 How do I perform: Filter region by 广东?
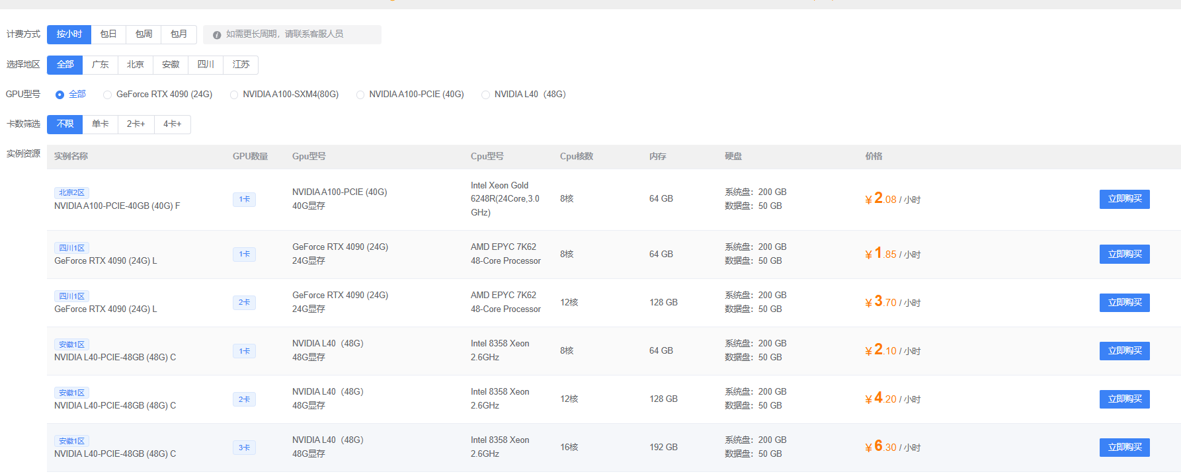[101, 65]
